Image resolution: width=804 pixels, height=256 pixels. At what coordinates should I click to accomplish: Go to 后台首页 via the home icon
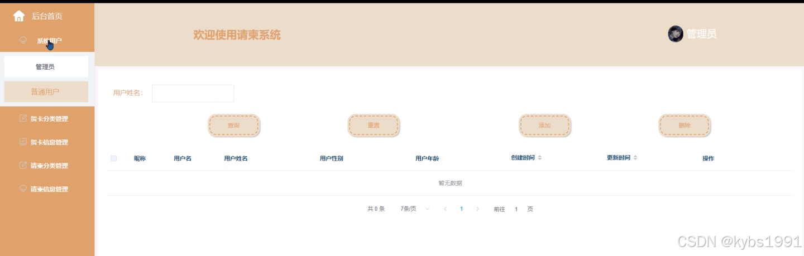pos(19,16)
